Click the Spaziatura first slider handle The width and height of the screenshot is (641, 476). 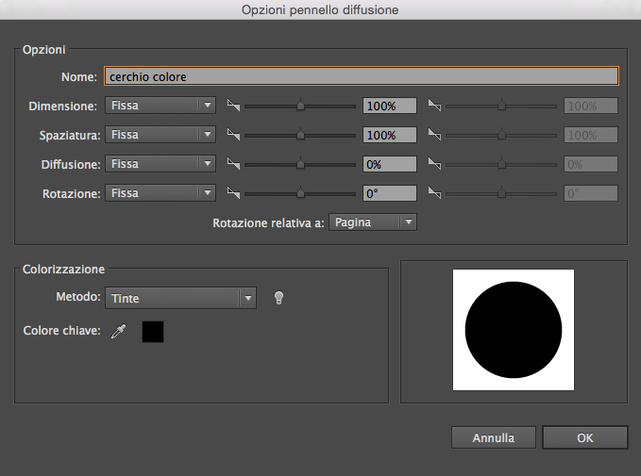click(300, 134)
